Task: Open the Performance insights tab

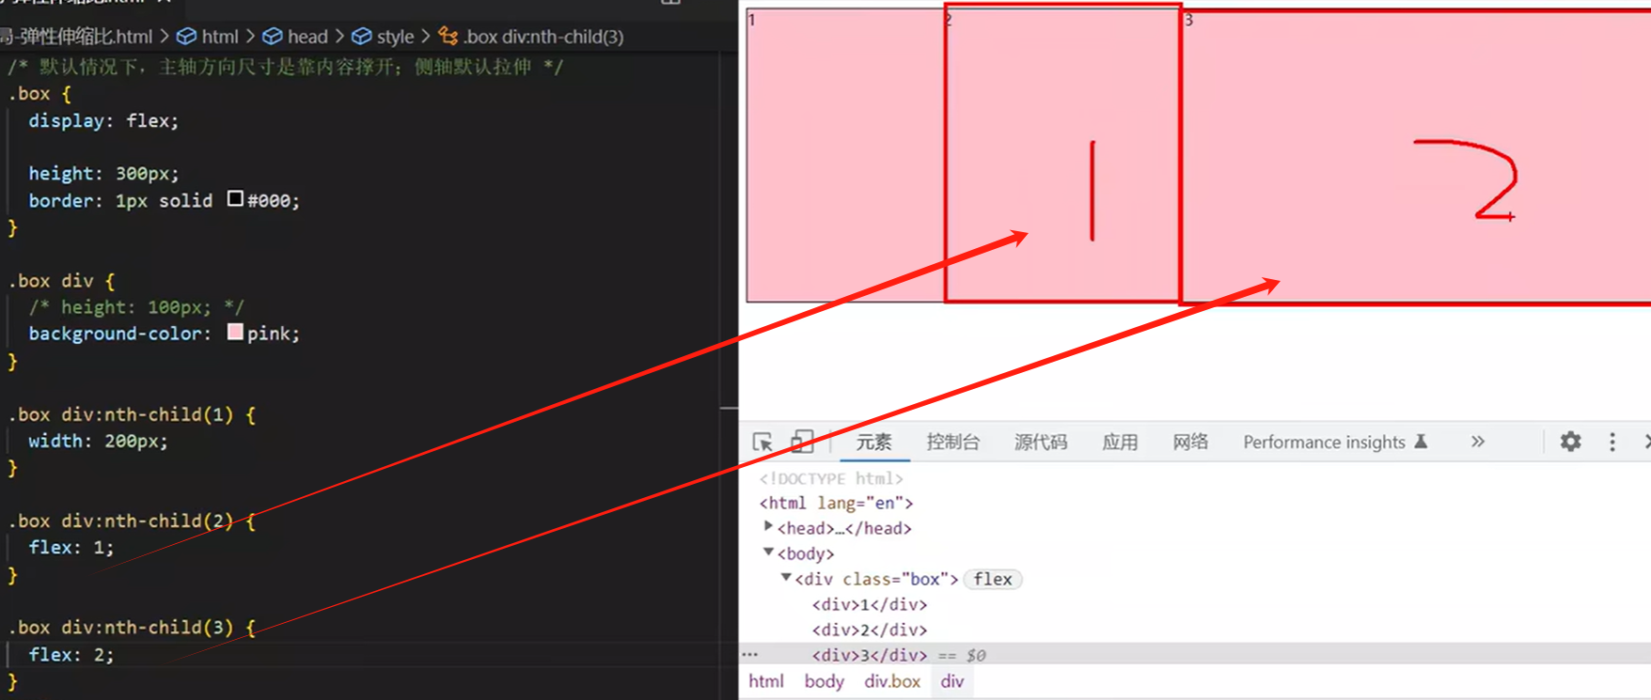Action: [1335, 443]
